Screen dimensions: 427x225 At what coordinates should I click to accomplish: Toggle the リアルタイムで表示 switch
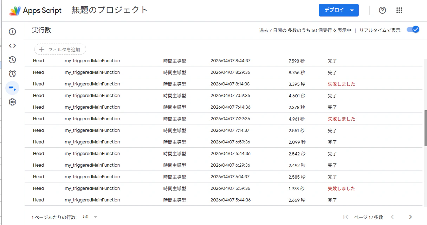[413, 30]
